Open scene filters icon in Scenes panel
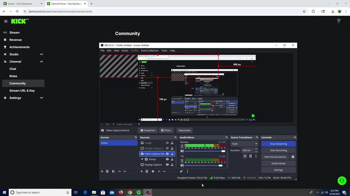Image resolution: width=350 pixels, height=196 pixels. [113, 171]
